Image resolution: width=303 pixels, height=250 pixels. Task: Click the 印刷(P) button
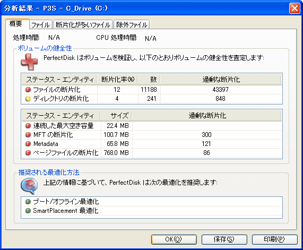tap(274, 239)
